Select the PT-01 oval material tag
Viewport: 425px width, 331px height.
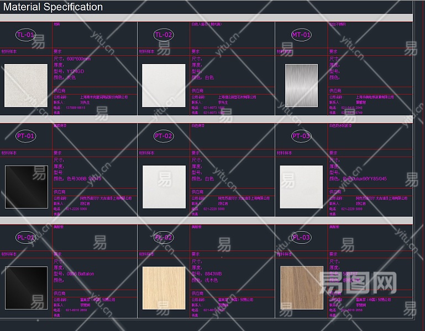(25, 136)
